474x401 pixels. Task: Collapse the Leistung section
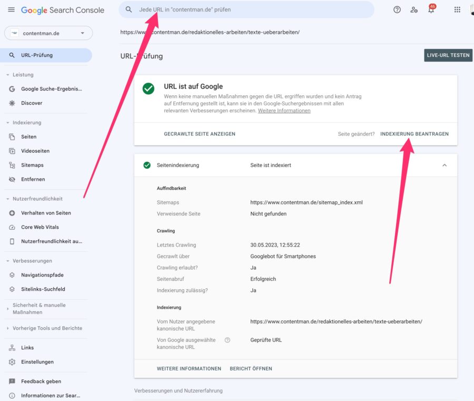(x=7, y=75)
